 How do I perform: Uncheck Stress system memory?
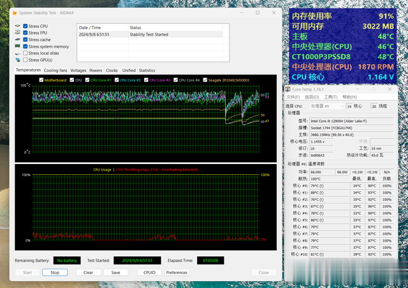pos(25,46)
